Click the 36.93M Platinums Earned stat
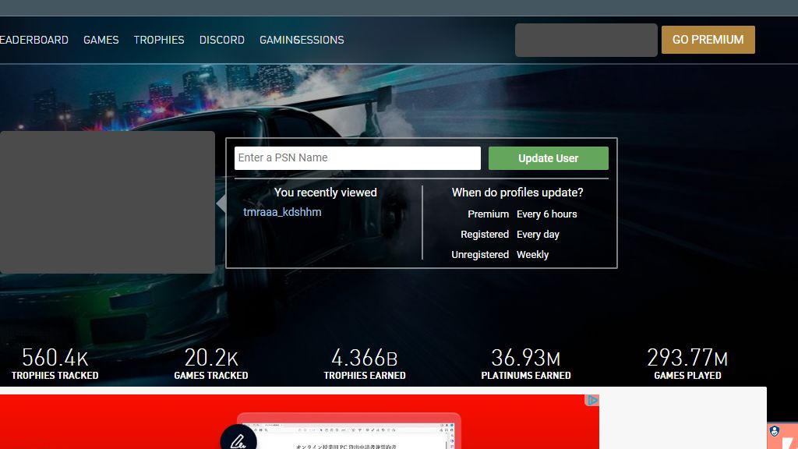Screen dimensions: 798x449 tap(526, 363)
